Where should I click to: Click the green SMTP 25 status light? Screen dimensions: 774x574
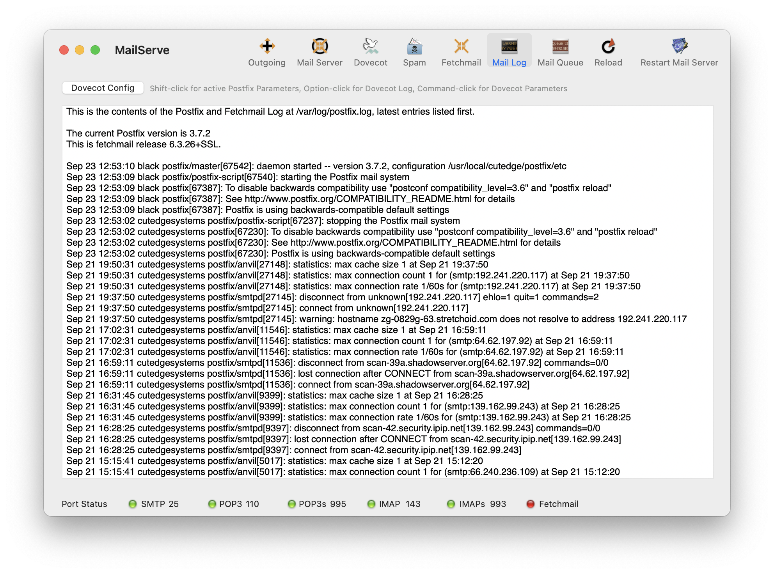133,504
